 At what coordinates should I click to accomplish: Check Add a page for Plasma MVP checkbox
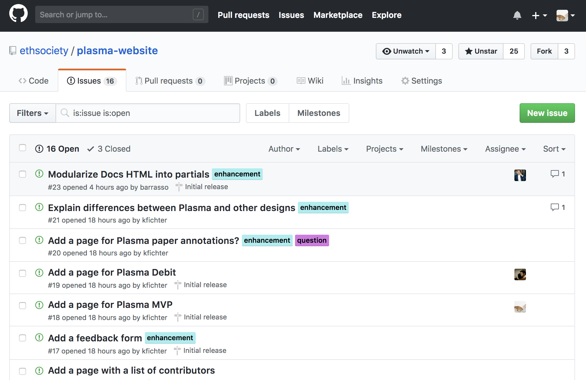pyautogui.click(x=23, y=306)
